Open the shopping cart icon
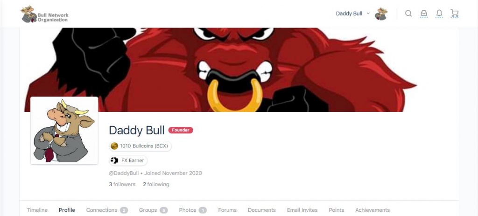The height and width of the screenshot is (216, 478). pos(454,14)
